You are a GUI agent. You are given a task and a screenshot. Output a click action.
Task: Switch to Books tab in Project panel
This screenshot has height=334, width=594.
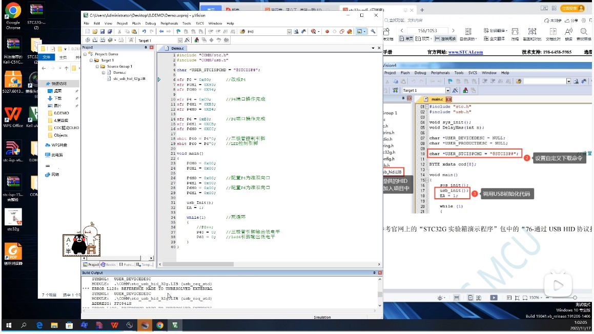tap(108, 264)
